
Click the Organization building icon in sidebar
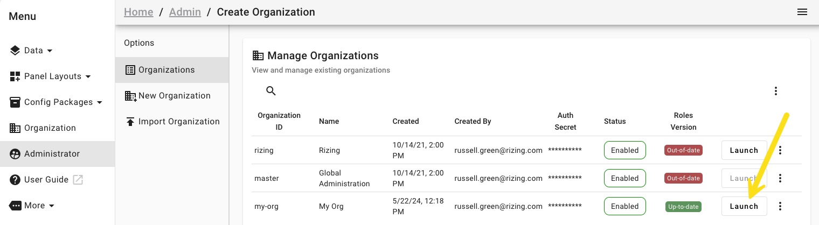pyautogui.click(x=15, y=128)
